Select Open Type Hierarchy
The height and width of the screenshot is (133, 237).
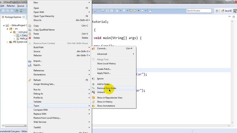click(x=60, y=16)
